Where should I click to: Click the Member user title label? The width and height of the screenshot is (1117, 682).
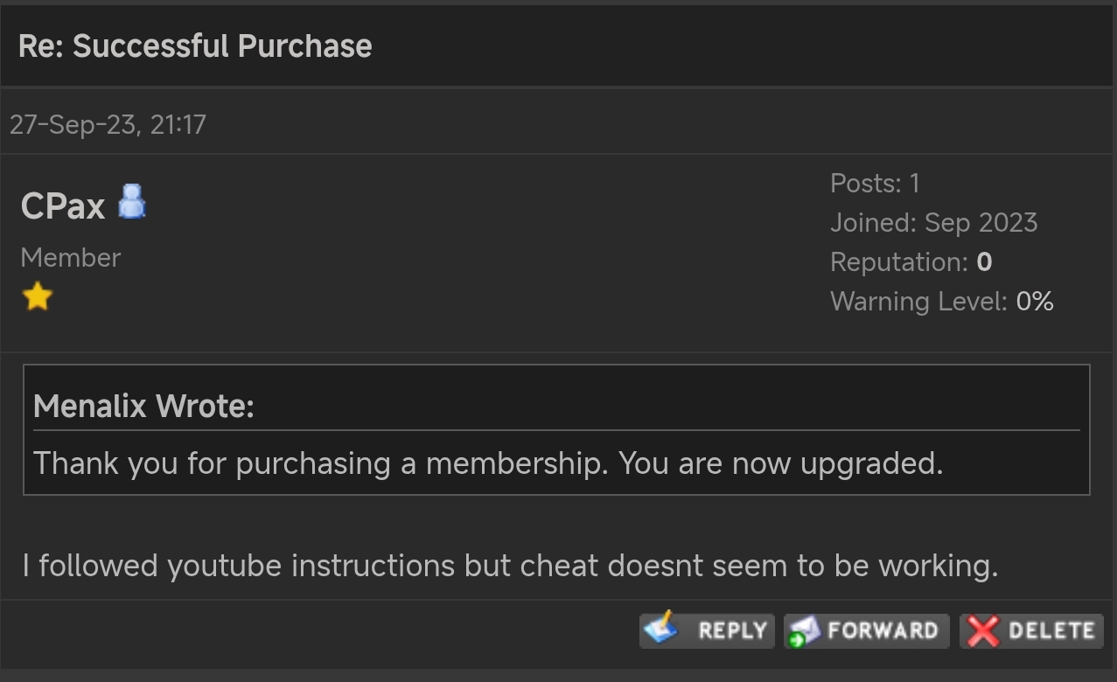[x=70, y=257]
